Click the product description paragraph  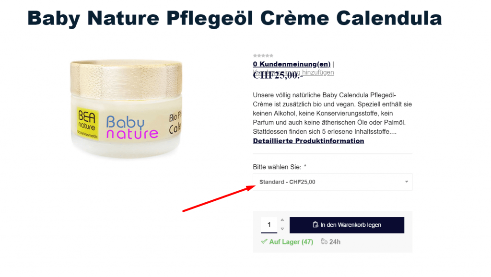click(333, 113)
